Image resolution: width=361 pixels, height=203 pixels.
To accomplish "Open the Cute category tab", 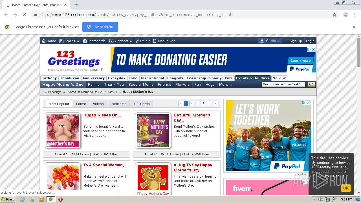I will pyautogui.click(x=229, y=78).
